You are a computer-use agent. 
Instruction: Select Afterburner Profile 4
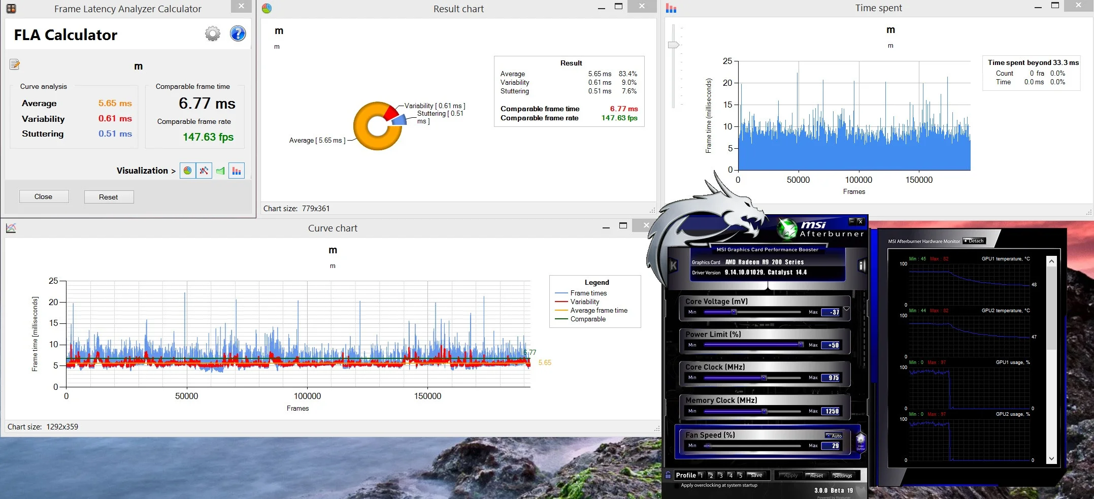coord(730,475)
